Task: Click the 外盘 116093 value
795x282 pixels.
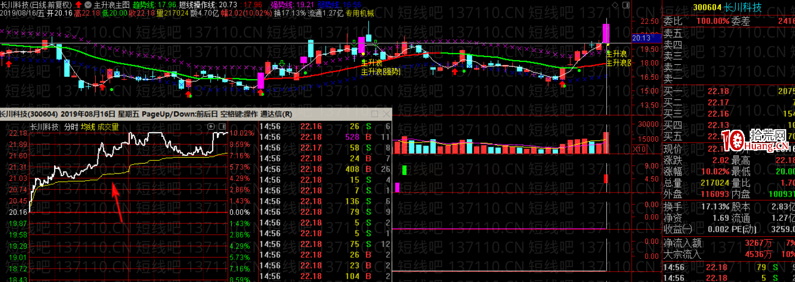Action: point(715,194)
